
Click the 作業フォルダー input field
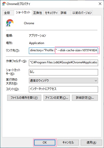coord(63,63)
